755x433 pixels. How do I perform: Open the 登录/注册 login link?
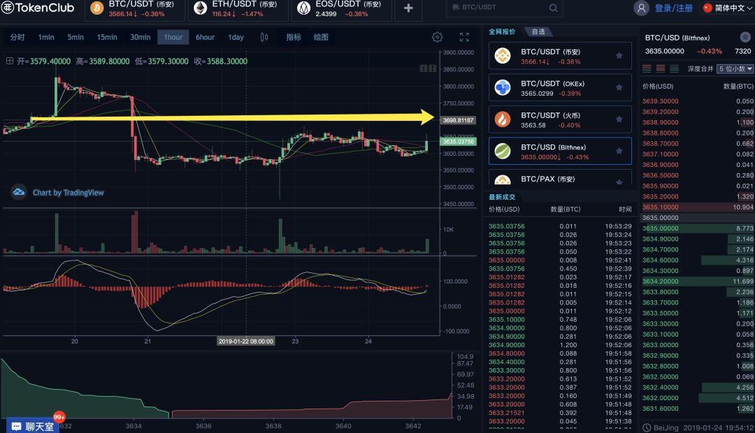click(674, 8)
